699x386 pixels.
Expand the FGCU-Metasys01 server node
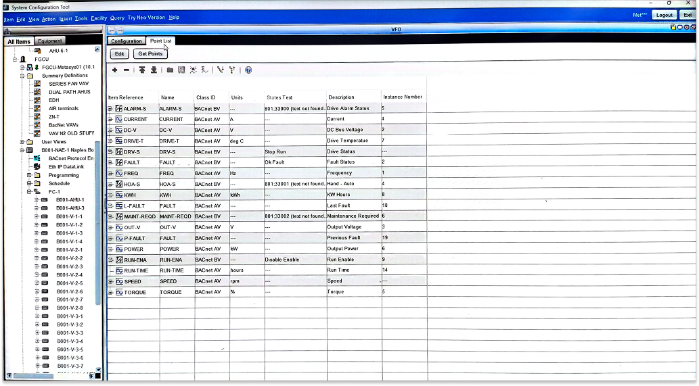coord(22,68)
